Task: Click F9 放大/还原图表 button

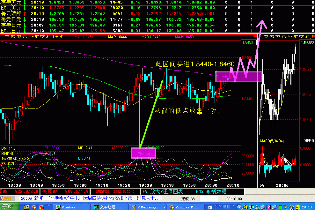Action: (x=163, y=191)
